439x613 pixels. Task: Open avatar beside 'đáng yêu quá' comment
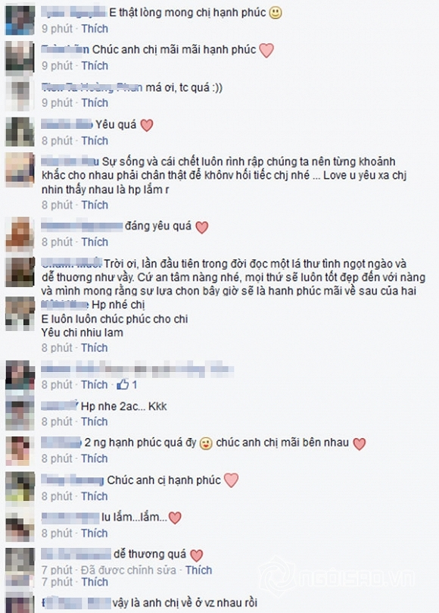click(20, 233)
